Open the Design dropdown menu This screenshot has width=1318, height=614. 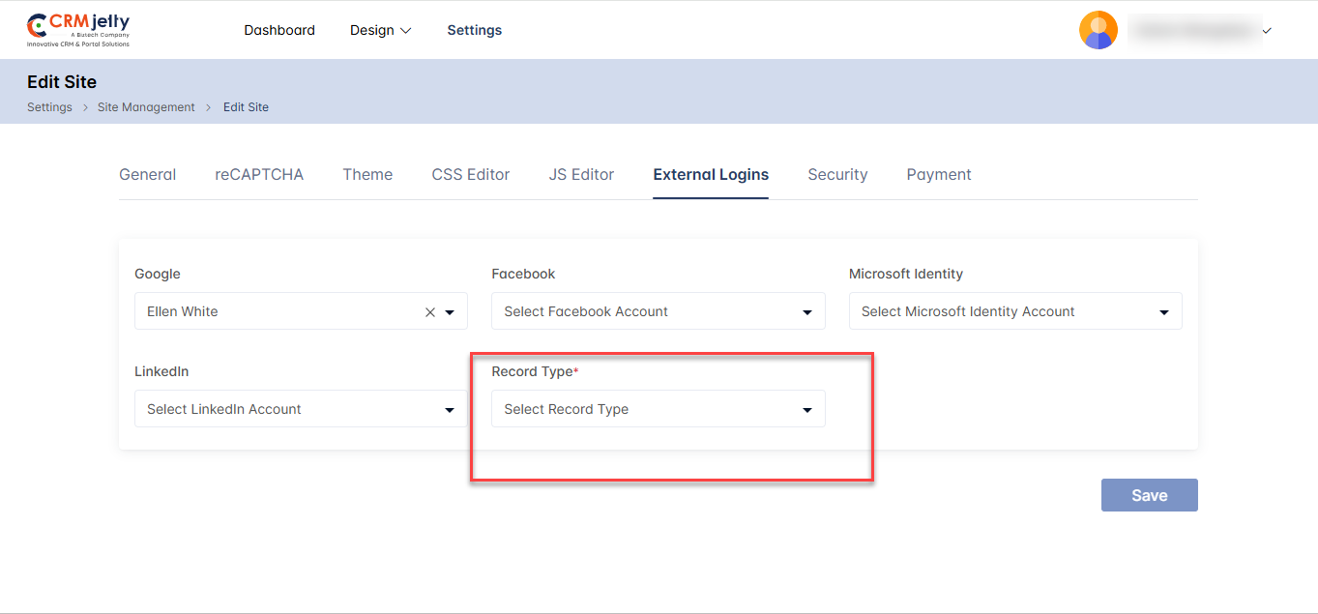pos(381,30)
